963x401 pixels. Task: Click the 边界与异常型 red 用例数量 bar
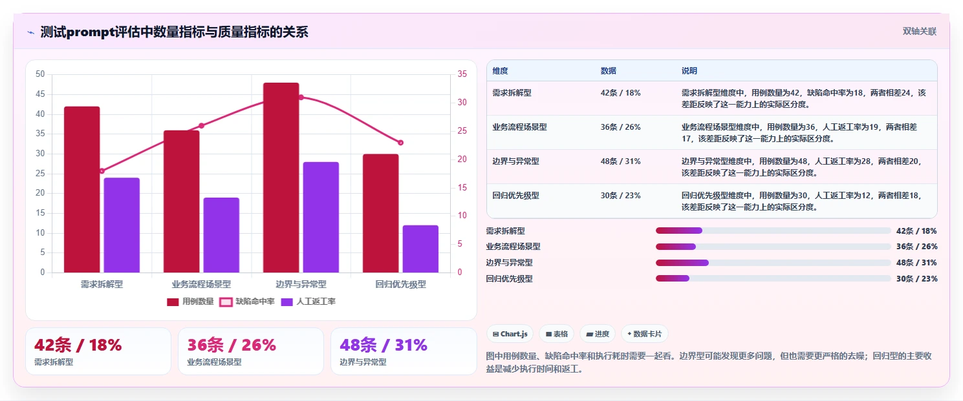coord(281,178)
